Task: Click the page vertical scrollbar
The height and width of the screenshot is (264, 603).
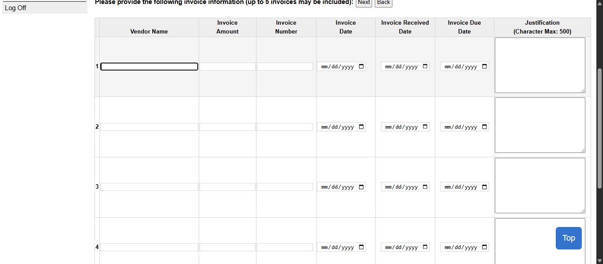Action: pyautogui.click(x=599, y=128)
